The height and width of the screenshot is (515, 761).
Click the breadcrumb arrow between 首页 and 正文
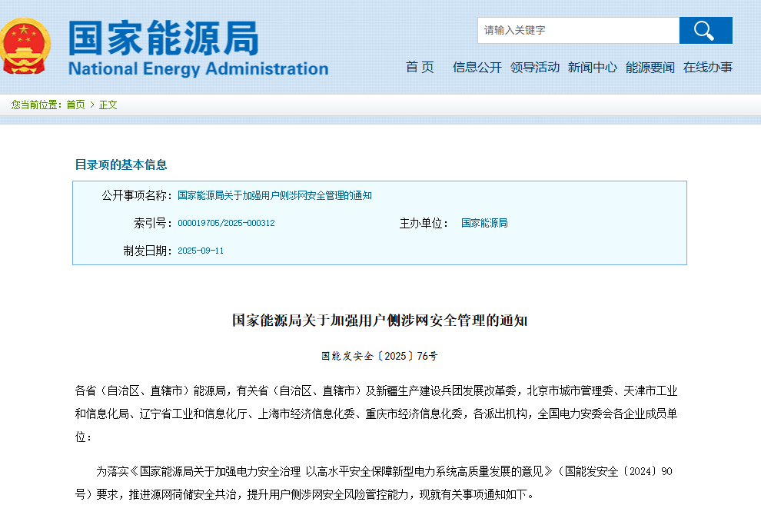pos(93,105)
